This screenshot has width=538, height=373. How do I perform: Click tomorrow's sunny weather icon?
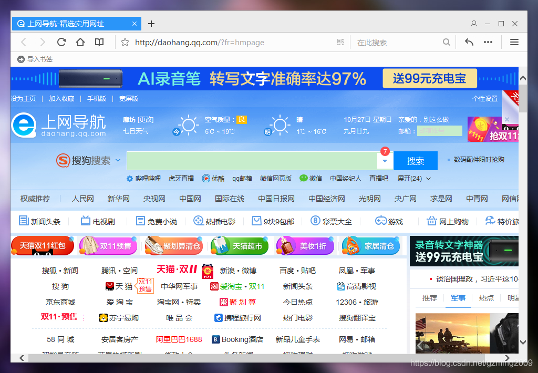pyautogui.click(x=280, y=125)
